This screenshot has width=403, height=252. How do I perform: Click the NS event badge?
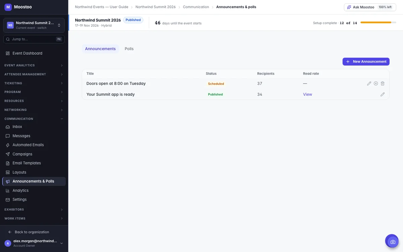(10, 25)
